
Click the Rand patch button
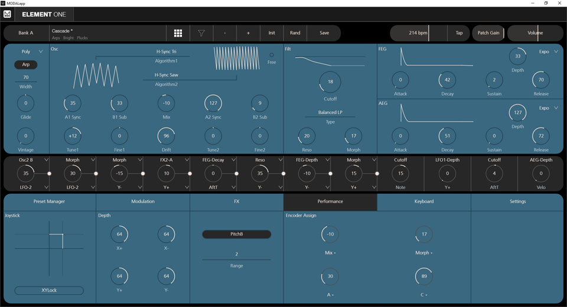(295, 33)
